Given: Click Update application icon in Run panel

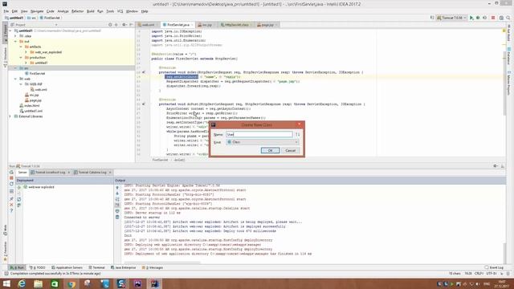Looking at the screenshot, I should click(x=11, y=184).
